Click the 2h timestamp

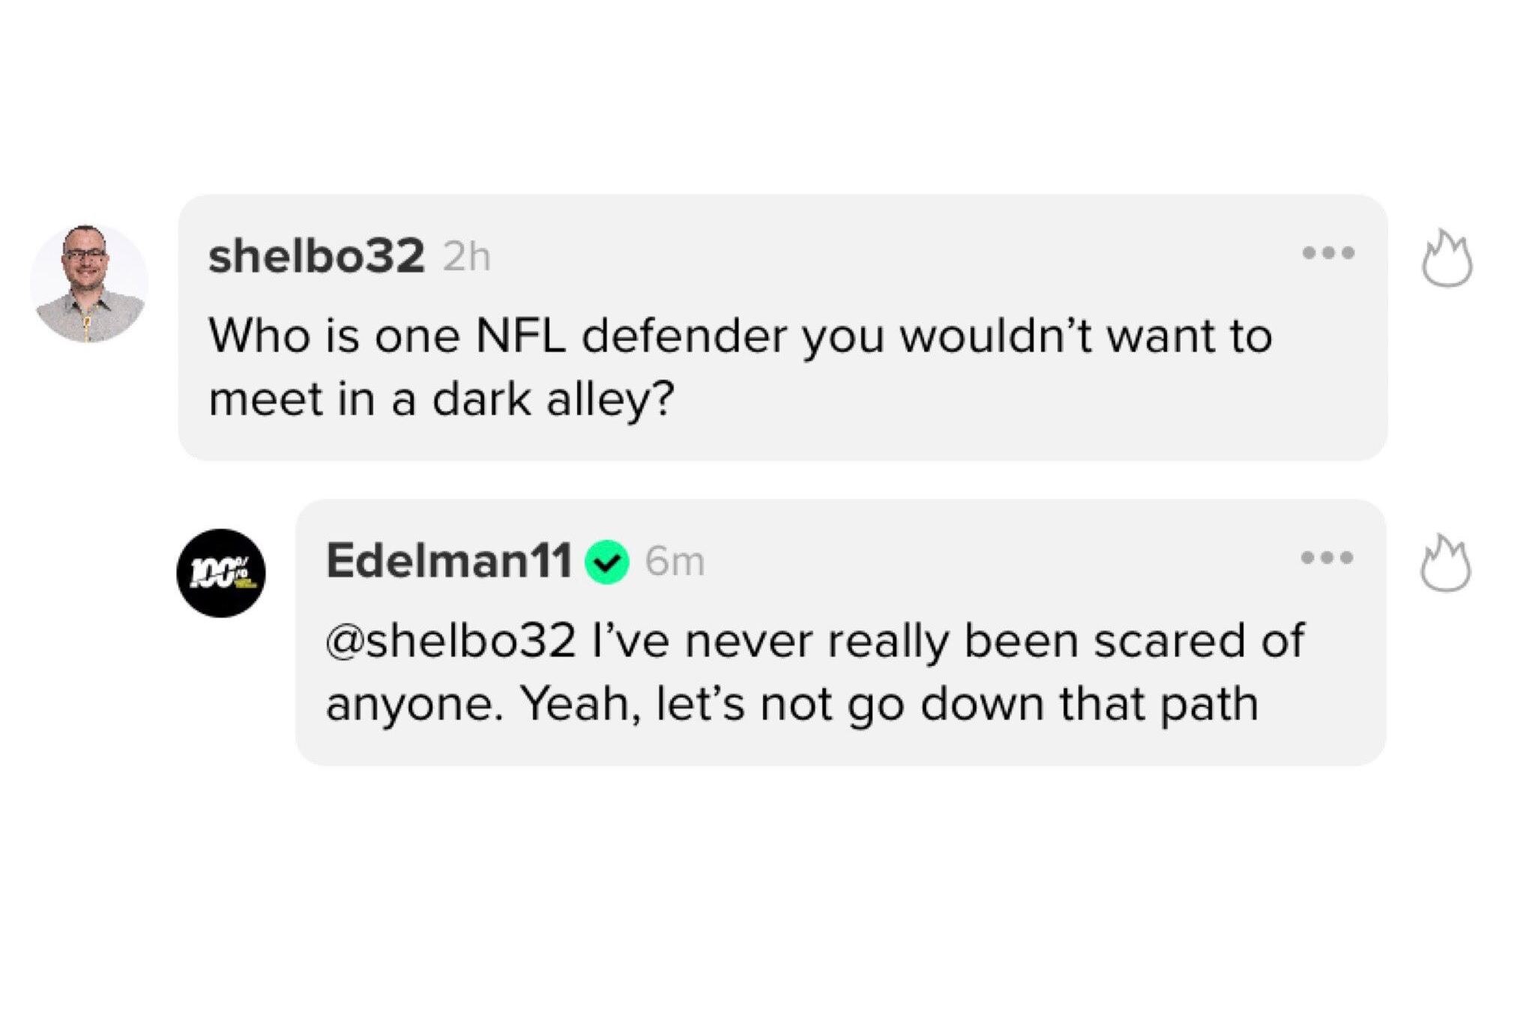click(466, 258)
